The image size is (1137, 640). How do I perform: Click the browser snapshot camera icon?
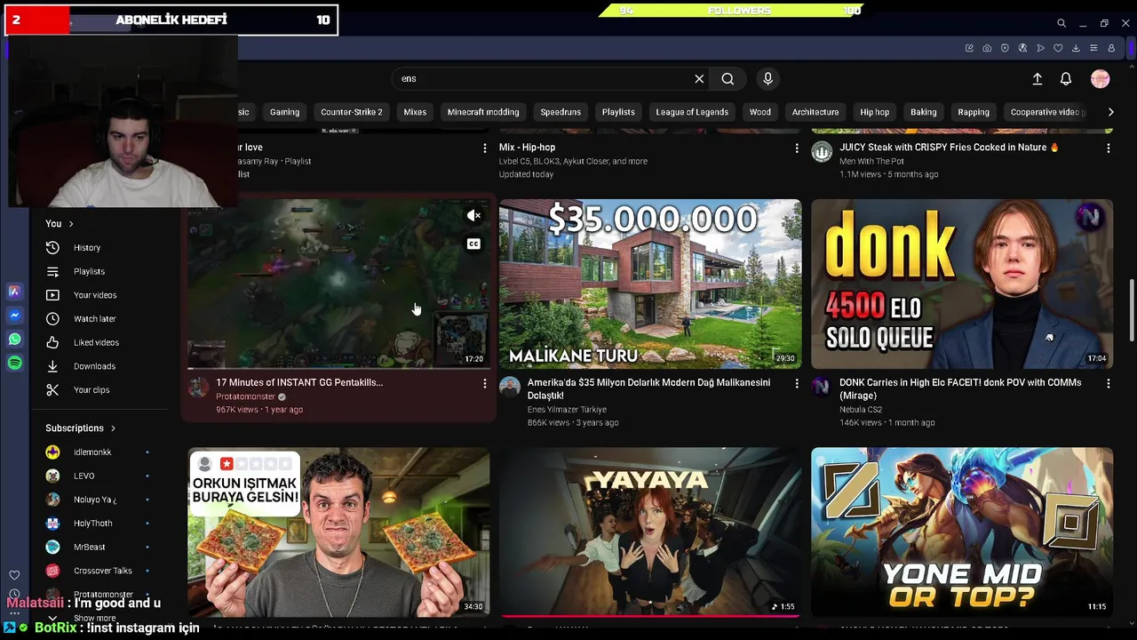click(x=987, y=48)
